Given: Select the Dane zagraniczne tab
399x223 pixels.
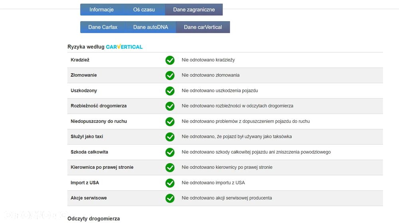Looking at the screenshot, I should (x=194, y=10).
